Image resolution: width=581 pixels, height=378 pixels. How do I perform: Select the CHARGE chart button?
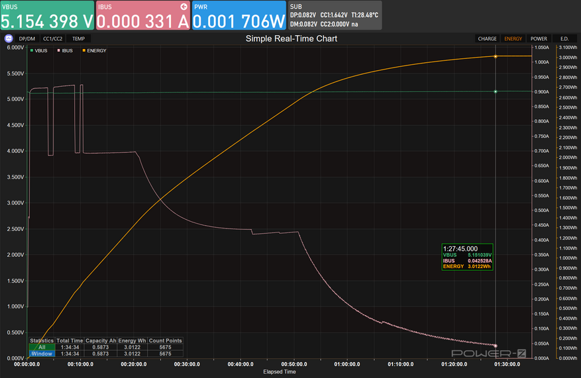[487, 38]
